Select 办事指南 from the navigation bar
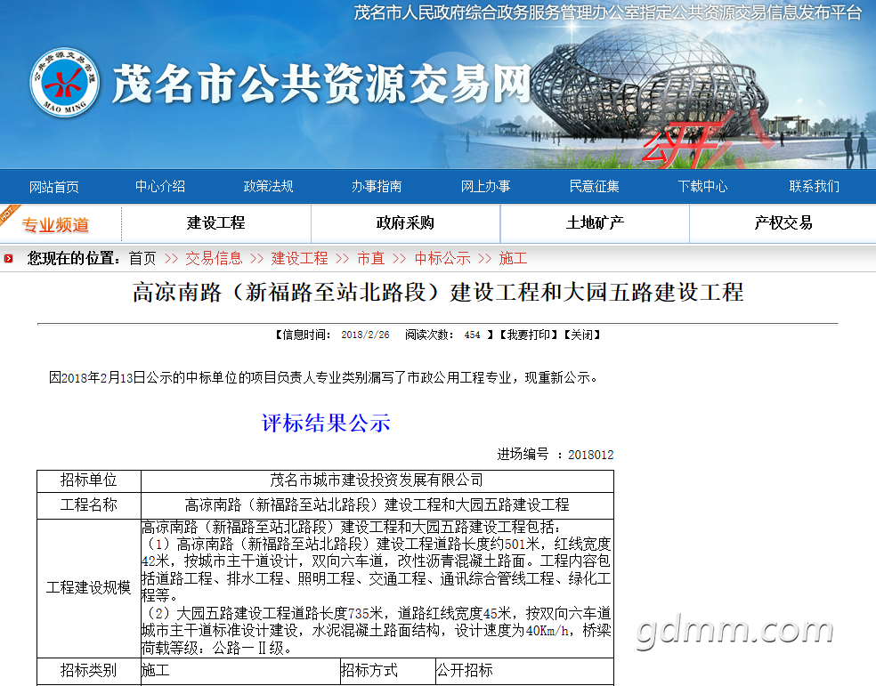Image resolution: width=876 pixels, height=686 pixels. (377, 187)
